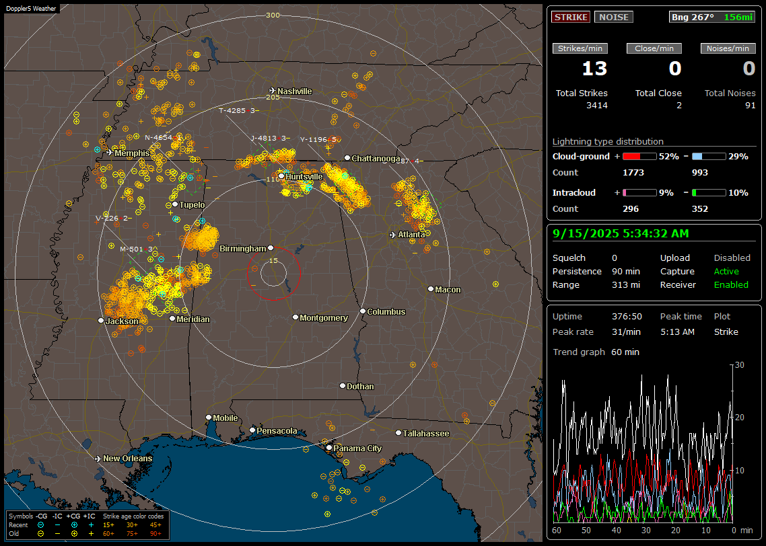Viewport: 766px width, 546px height.
Task: Select the Dothan city marker dot
Action: point(343,386)
